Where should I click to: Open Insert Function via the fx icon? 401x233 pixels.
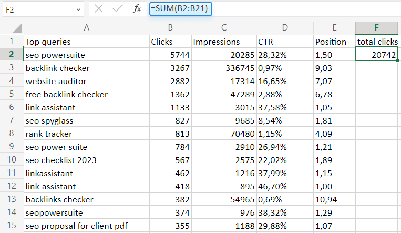tap(137, 9)
